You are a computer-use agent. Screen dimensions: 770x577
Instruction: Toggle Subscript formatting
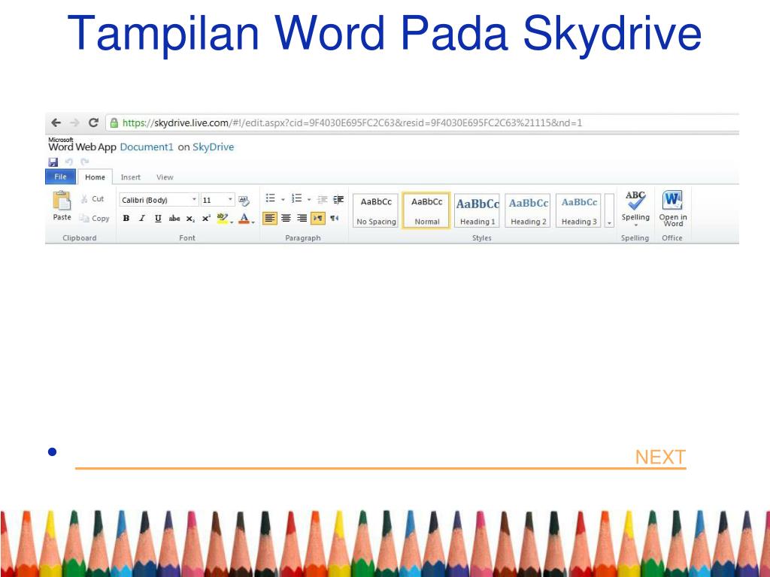tap(190, 219)
